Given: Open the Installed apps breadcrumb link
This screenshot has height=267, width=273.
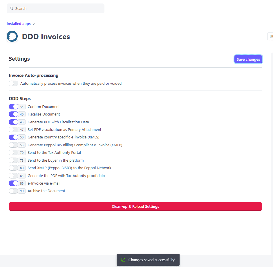Looking at the screenshot, I should [x=18, y=24].
